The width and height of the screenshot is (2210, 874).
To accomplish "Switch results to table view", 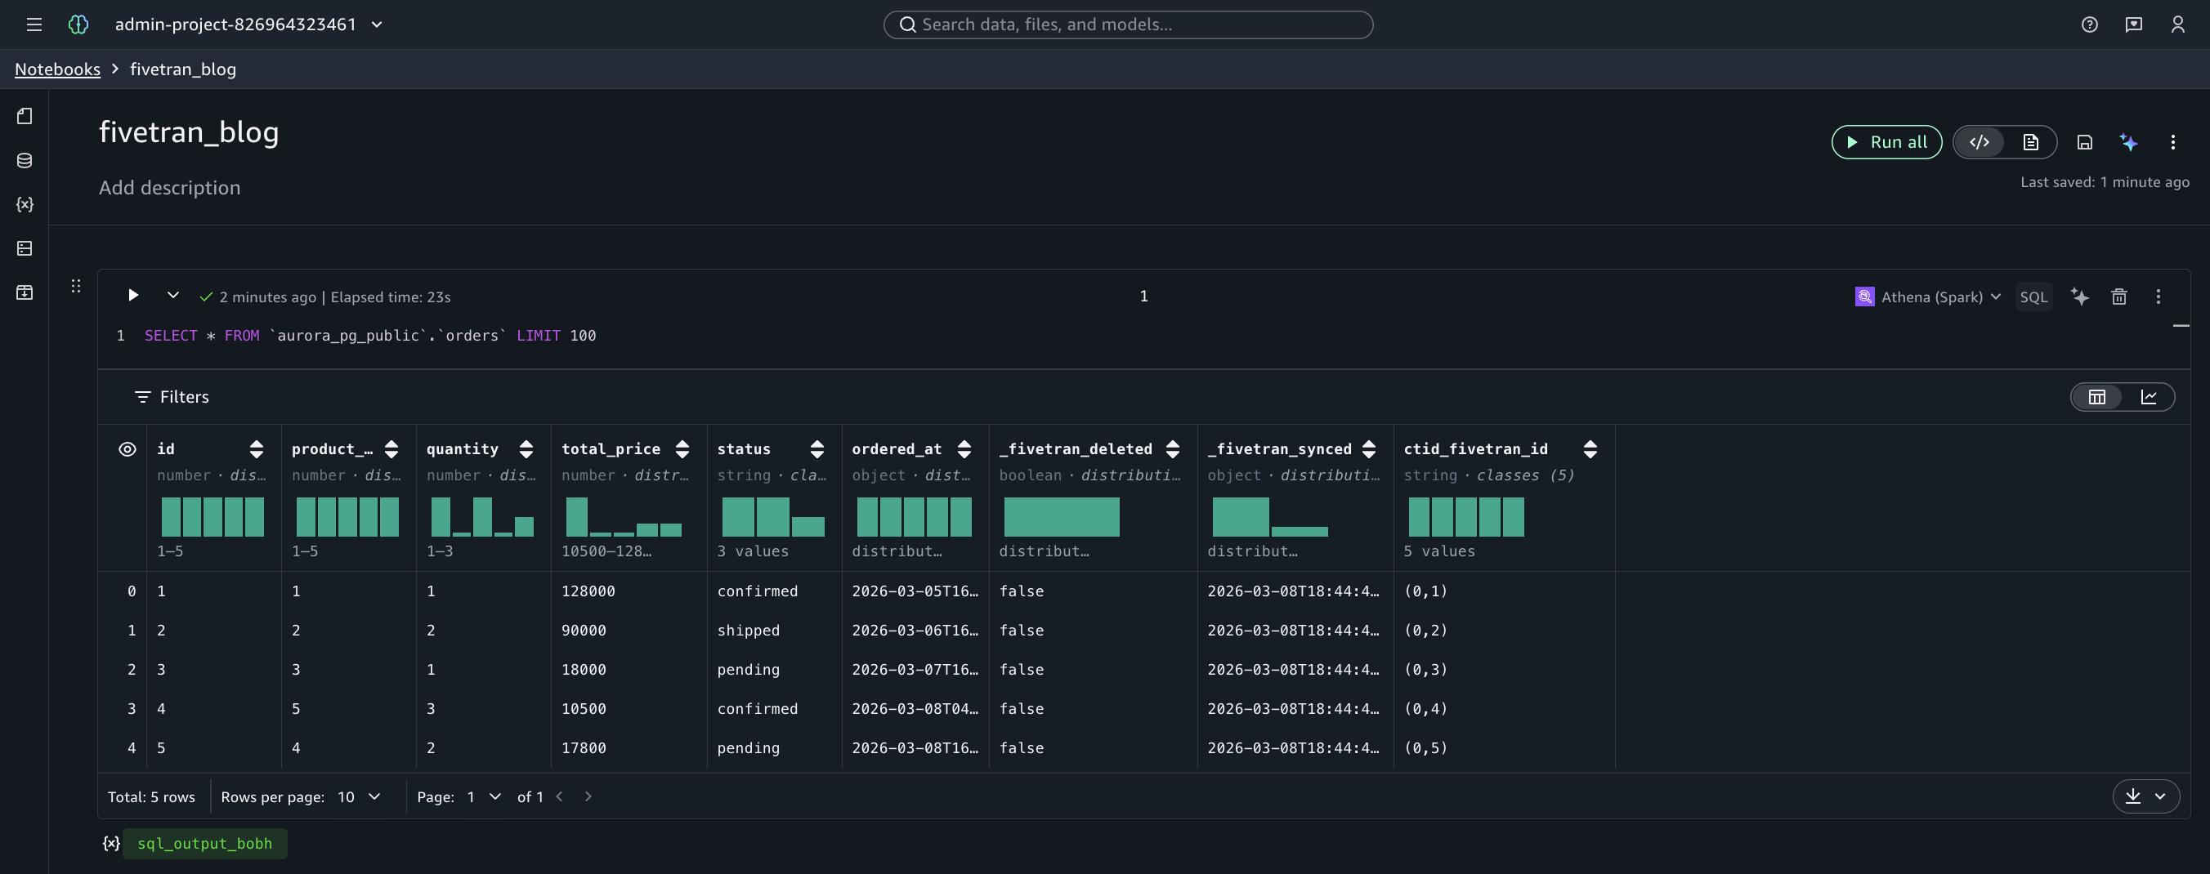I will tap(2096, 397).
